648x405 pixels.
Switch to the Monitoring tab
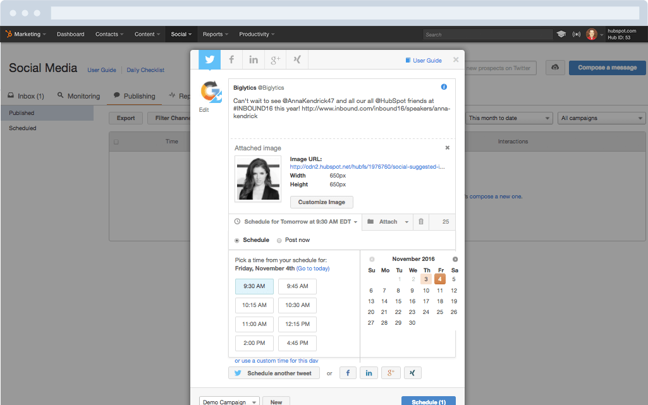pos(78,96)
